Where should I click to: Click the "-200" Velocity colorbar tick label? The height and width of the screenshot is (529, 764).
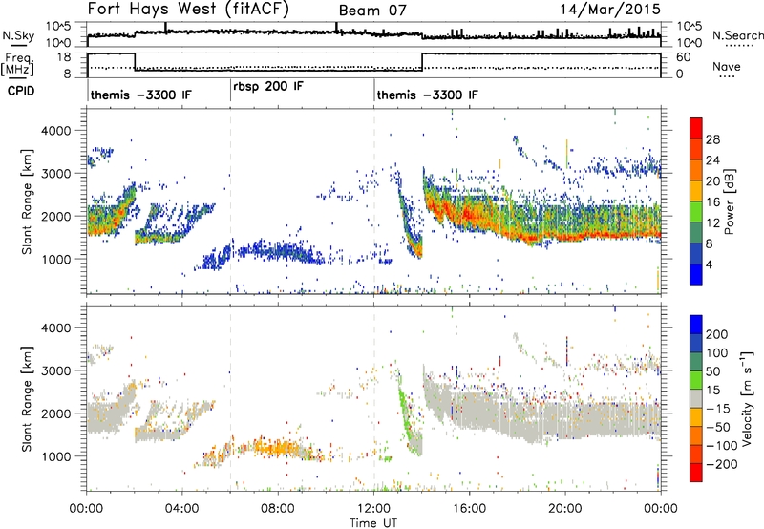click(x=722, y=464)
